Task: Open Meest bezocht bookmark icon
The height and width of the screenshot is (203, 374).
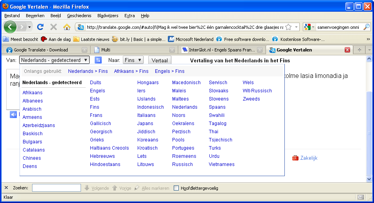Action: point(6,39)
